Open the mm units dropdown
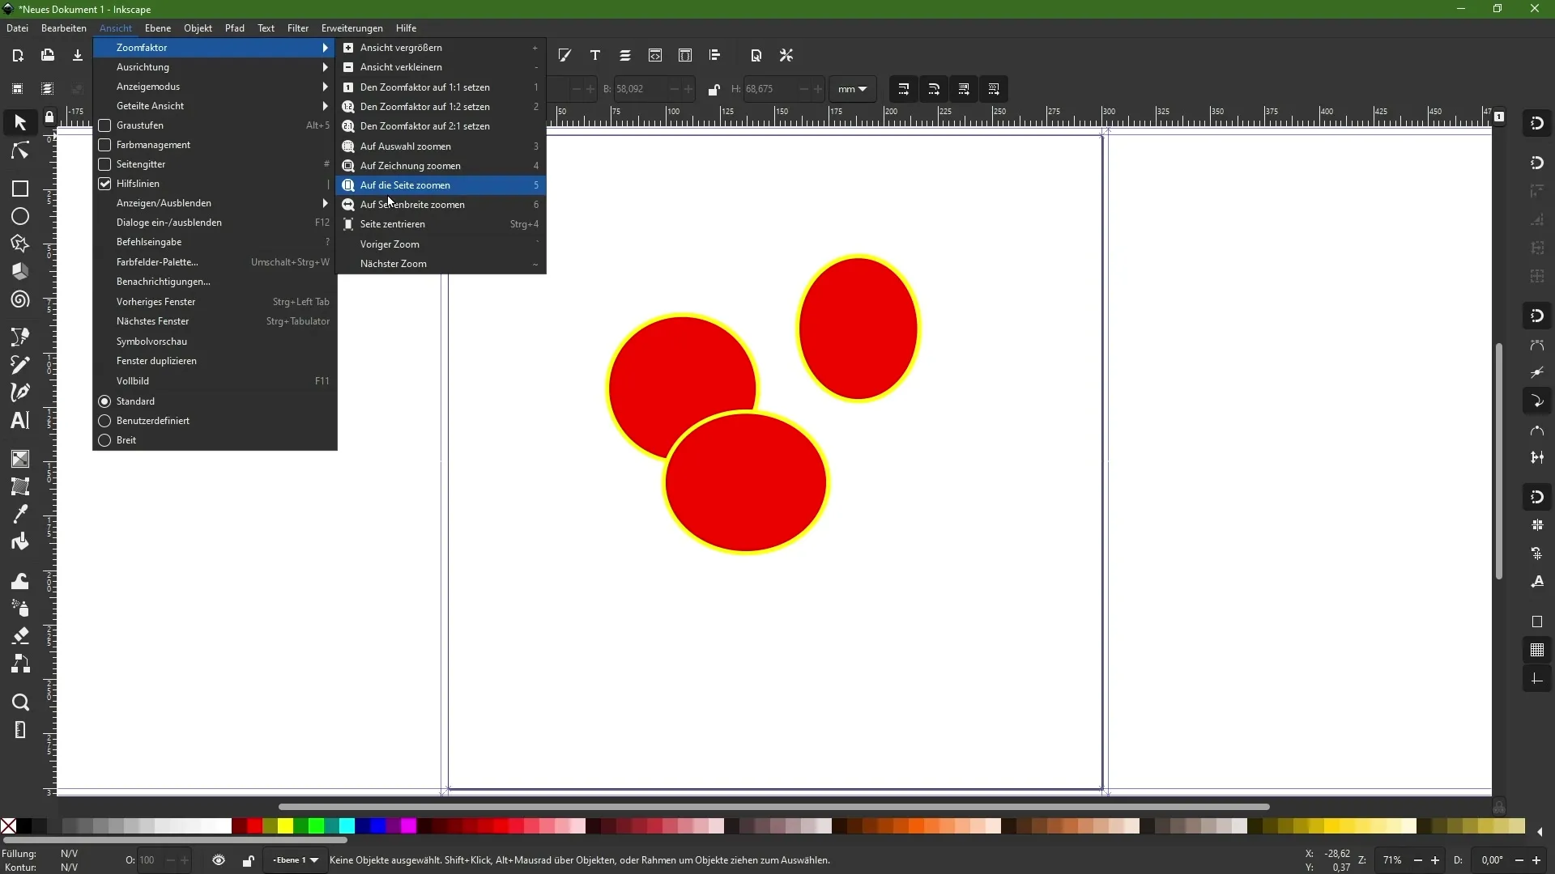Viewport: 1555px width, 874px height. 853,89
